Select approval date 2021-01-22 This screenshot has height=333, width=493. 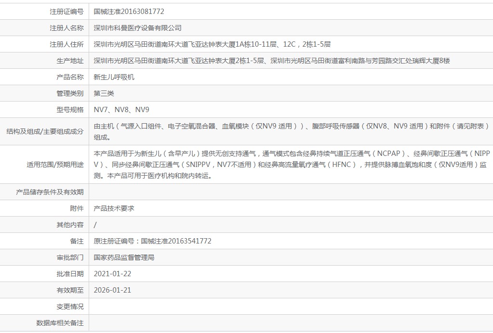pyautogui.click(x=112, y=274)
